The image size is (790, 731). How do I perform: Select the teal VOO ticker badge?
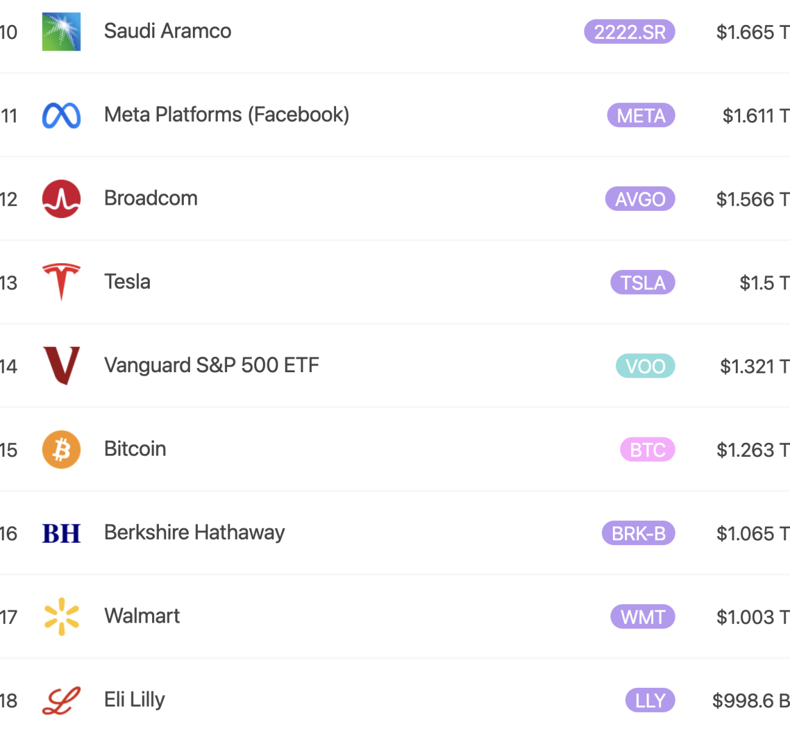pos(645,366)
